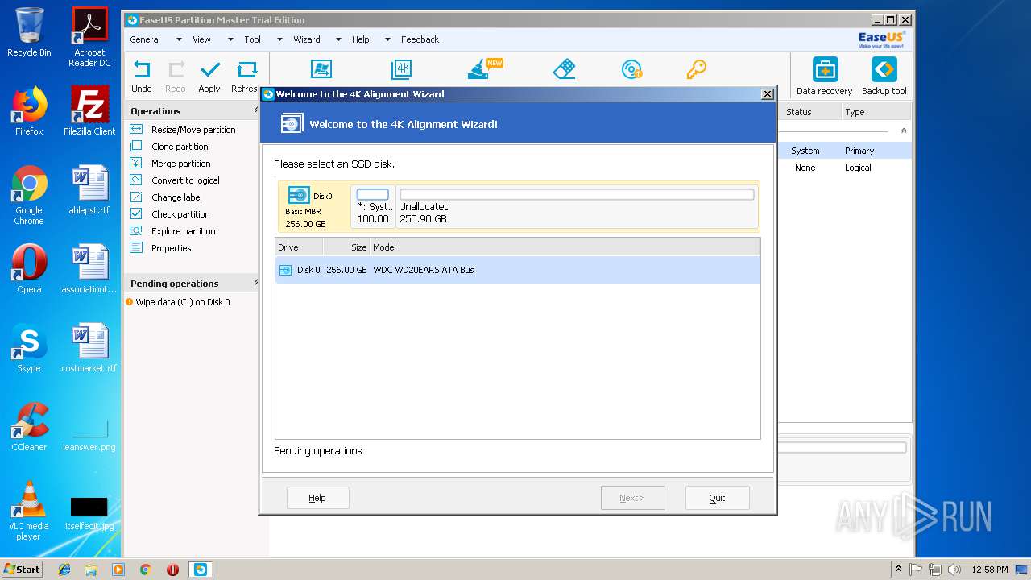
Task: Open the Help menu
Action: tap(361, 39)
